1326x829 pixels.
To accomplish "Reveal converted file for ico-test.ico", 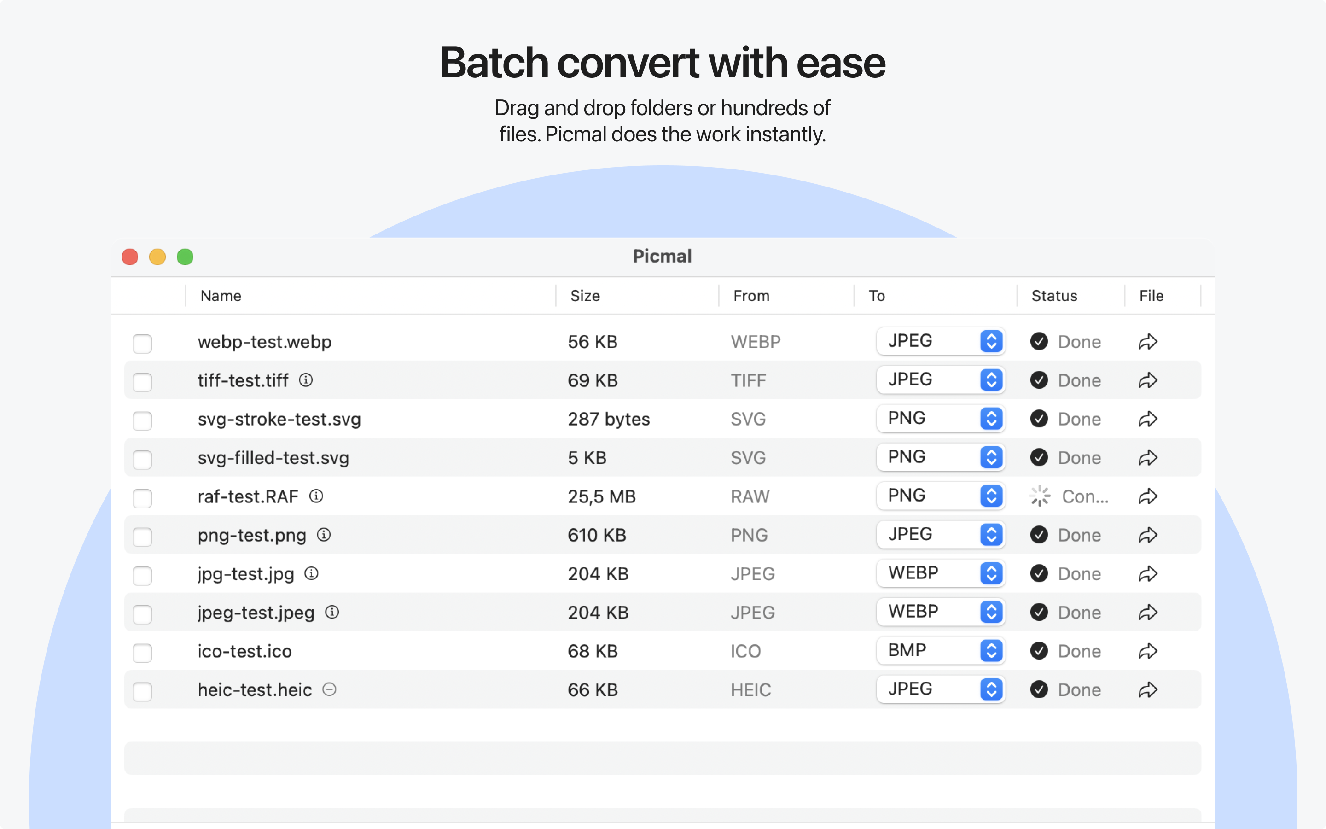I will [1148, 651].
